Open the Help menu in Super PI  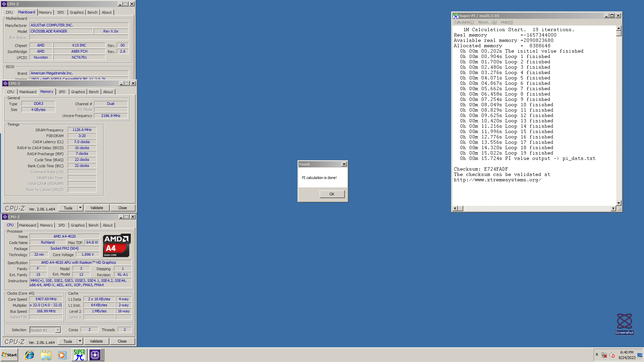click(x=506, y=22)
